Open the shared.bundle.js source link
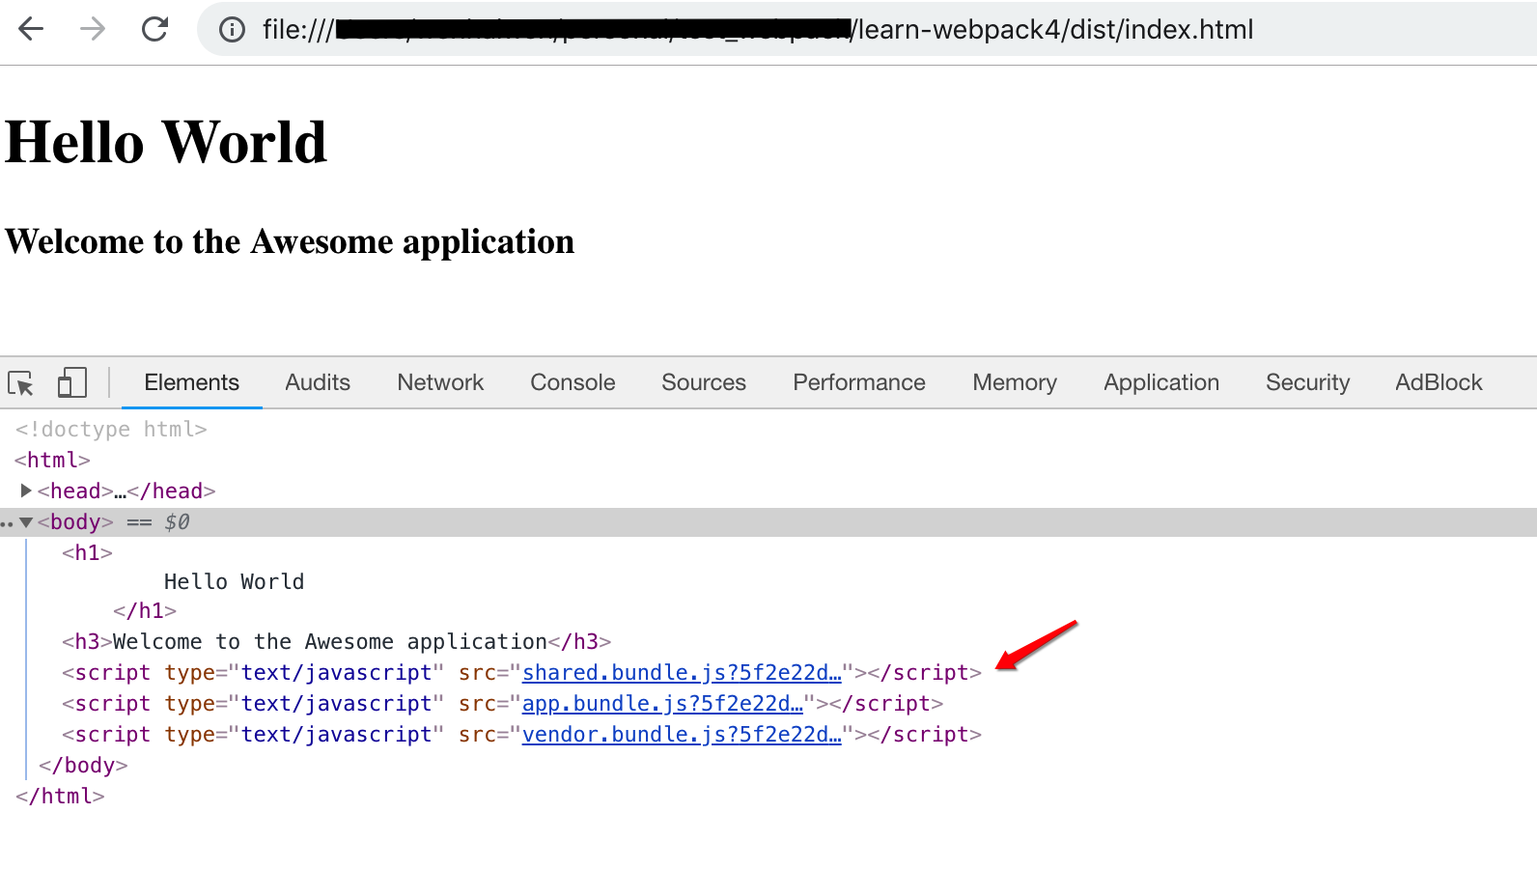This screenshot has height=869, width=1537. pyautogui.click(x=682, y=672)
